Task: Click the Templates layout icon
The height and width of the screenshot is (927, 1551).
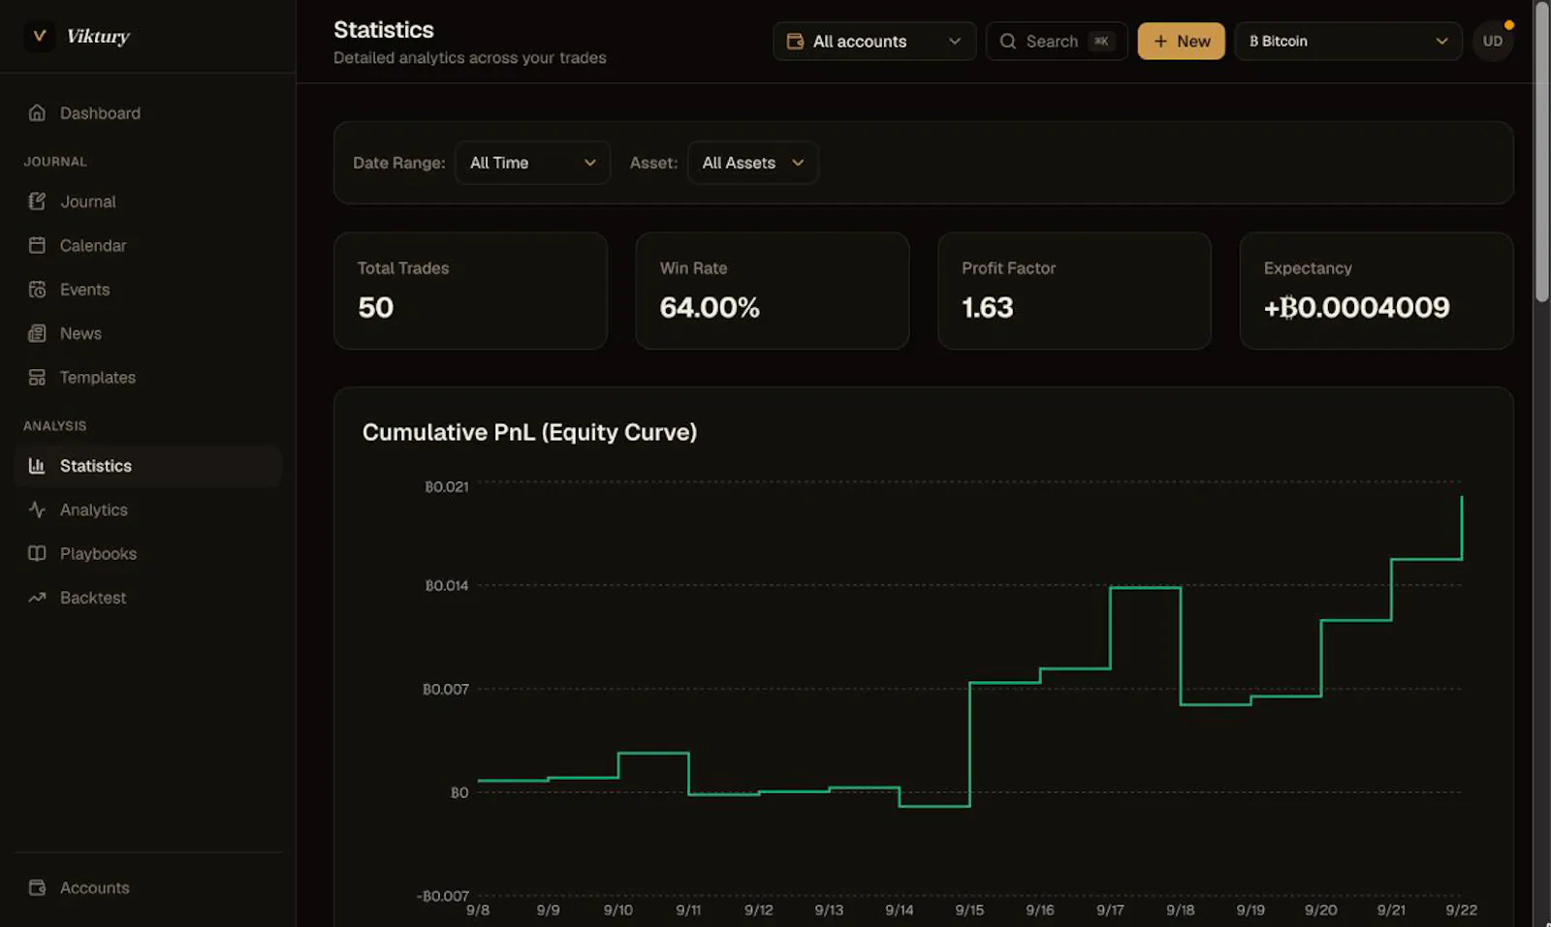Action: (37, 378)
